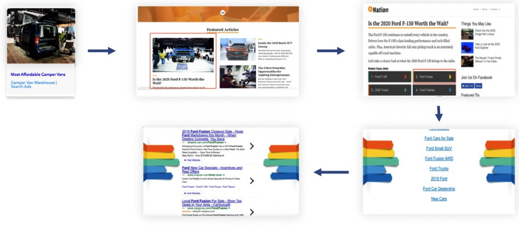Screen dimensions: 519x225
Task: Click the Nation site logo
Action: 378,10
